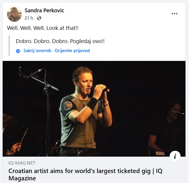Click the singer's black wristband

(93, 104)
